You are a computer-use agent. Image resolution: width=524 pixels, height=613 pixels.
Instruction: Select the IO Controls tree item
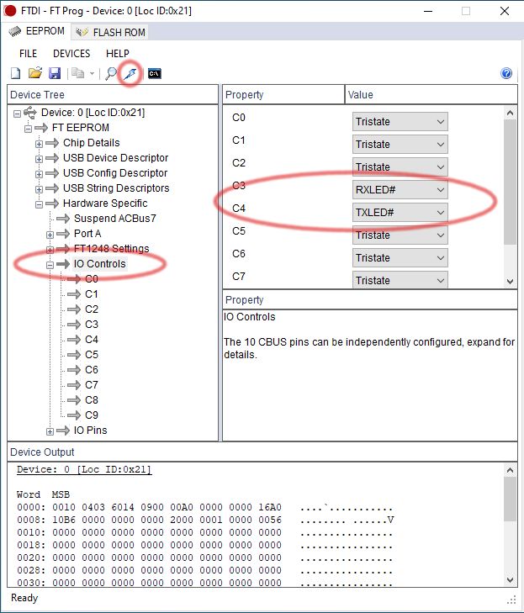pos(100,264)
